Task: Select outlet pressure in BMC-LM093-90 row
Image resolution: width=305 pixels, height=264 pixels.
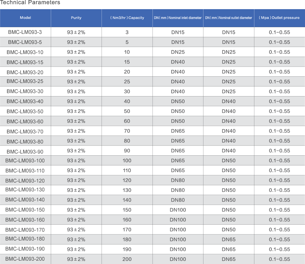Action: 279,151
